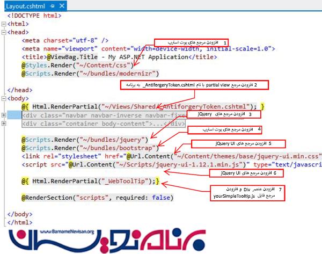Screen dimensions: 322x254
Task: Click the @Styles.Render("~/Content/css") line
Action: pos(78,66)
